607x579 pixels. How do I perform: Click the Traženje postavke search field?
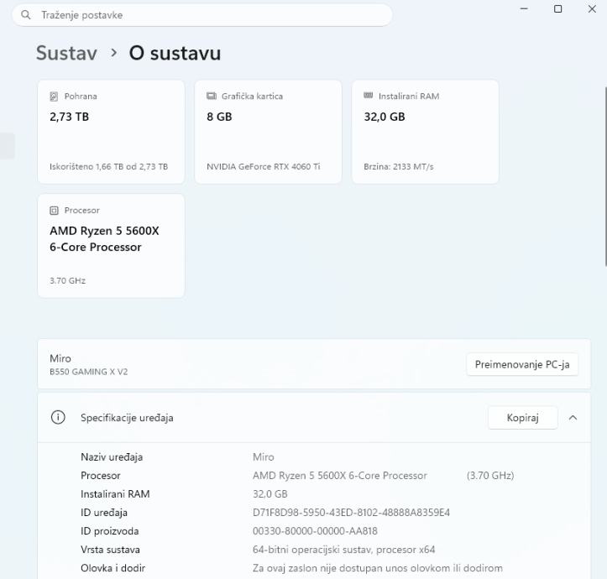pos(210,15)
